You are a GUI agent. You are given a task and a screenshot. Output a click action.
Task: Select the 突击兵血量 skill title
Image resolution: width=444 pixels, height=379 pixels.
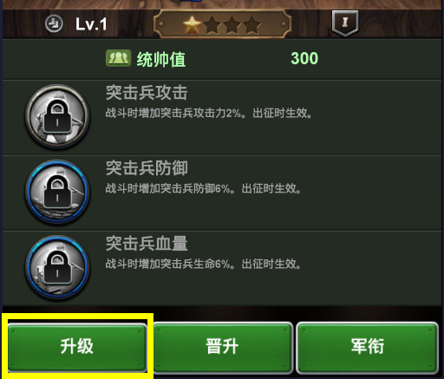147,244
